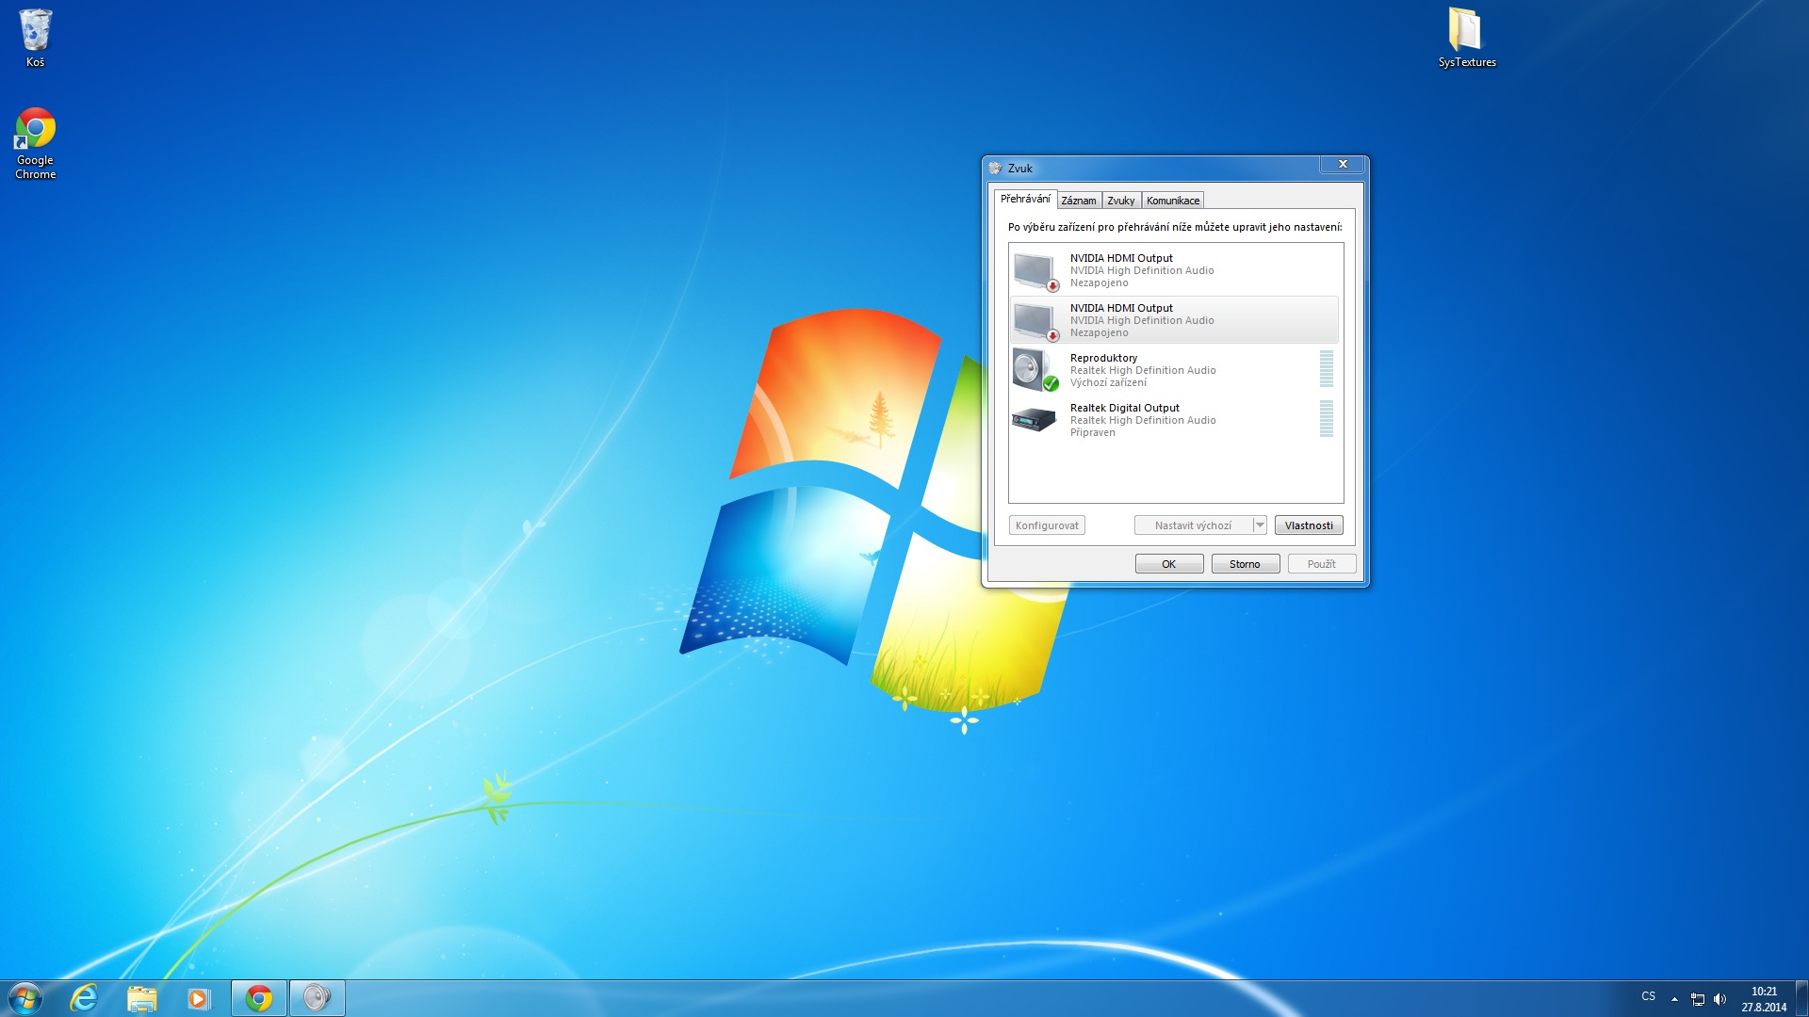This screenshot has width=1809, height=1017.
Task: Select the SysTextures folder on desktop
Action: [x=1466, y=38]
